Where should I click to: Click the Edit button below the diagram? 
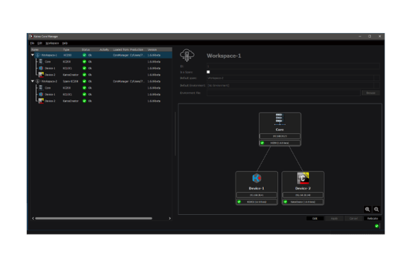click(314, 218)
